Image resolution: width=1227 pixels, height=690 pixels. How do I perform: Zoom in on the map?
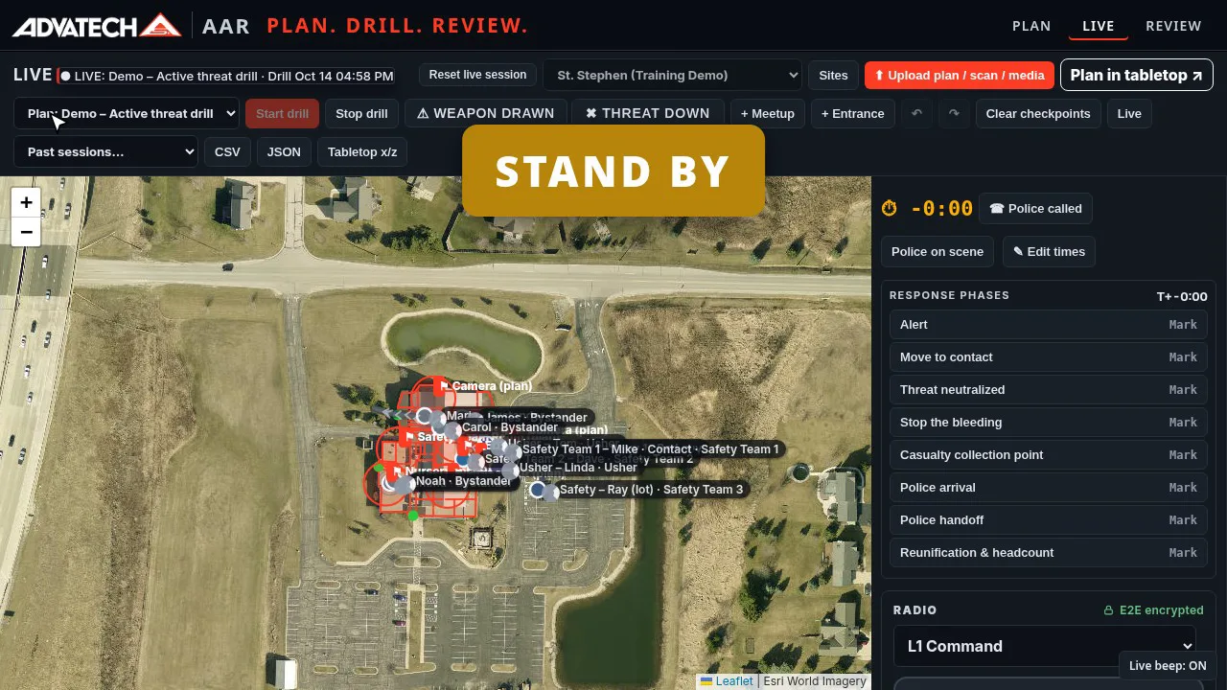(x=26, y=202)
